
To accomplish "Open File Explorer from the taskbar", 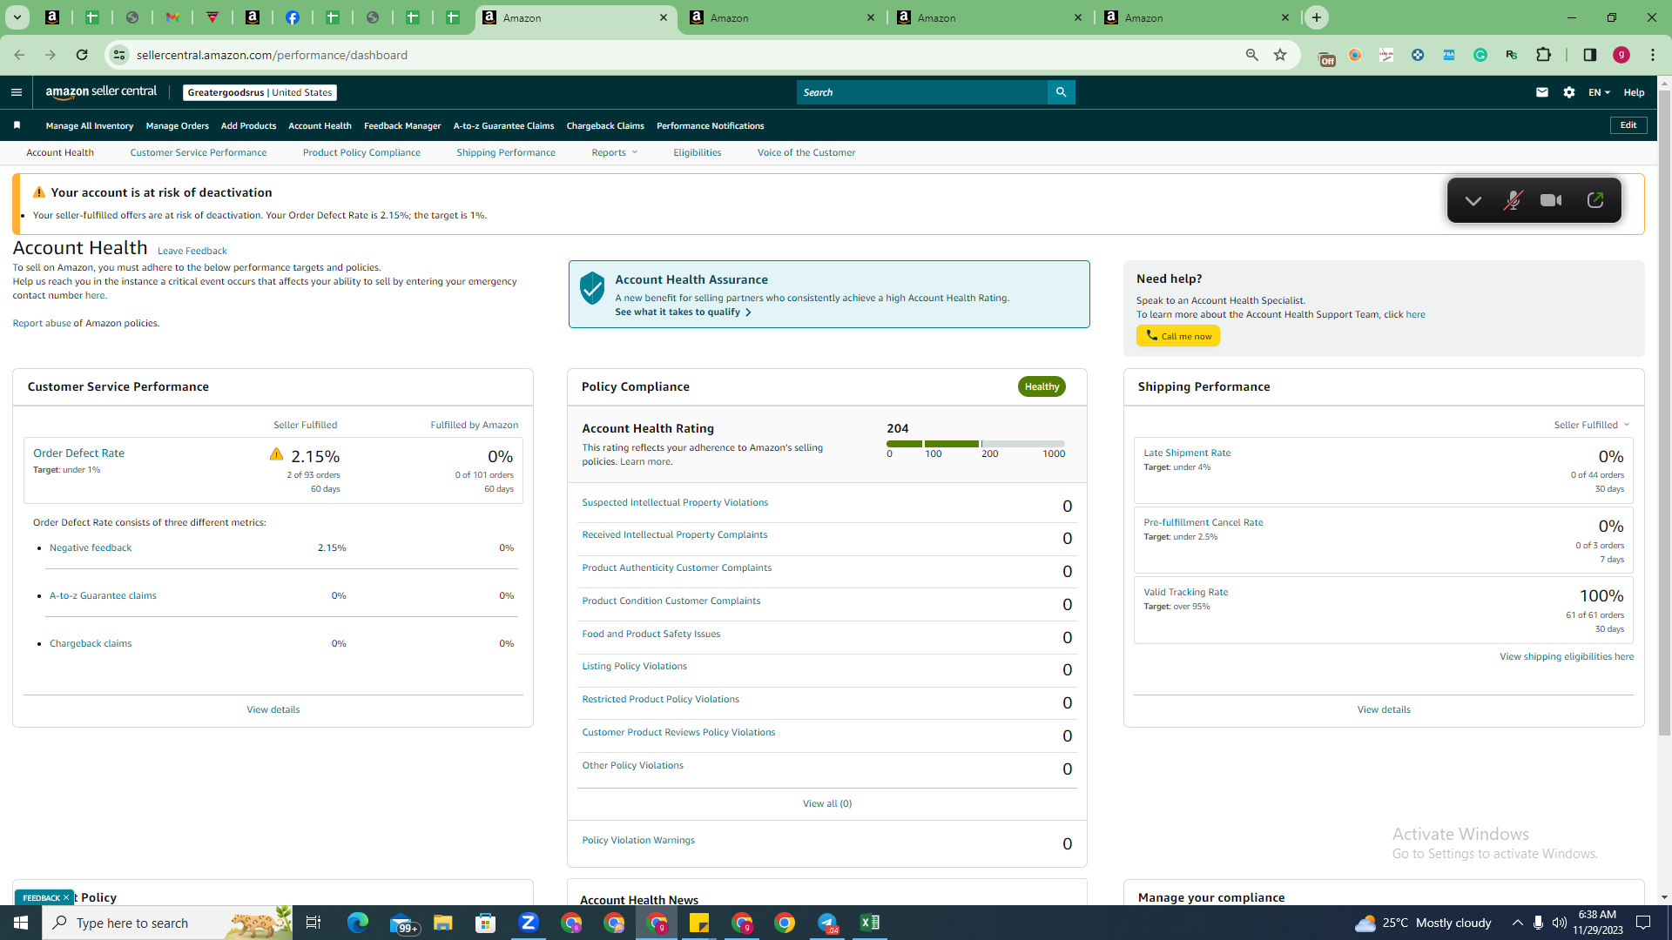I will [x=443, y=923].
